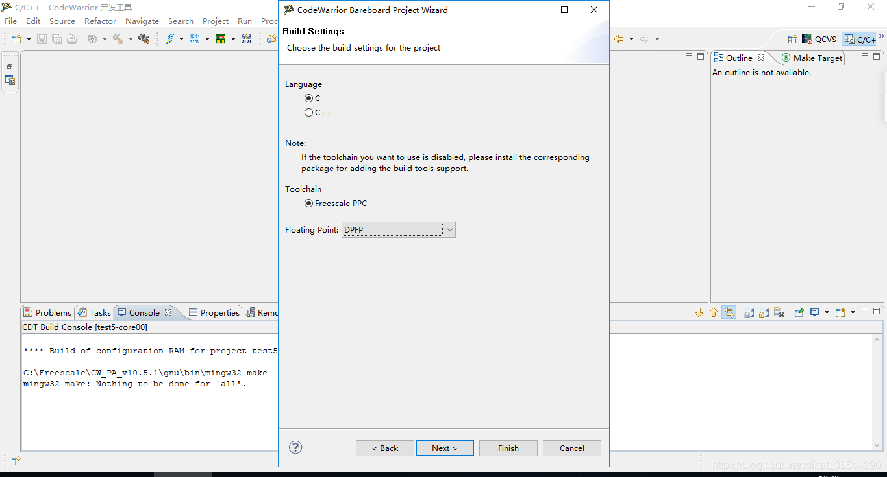887x477 pixels.
Task: Switch to the Problems tab
Action: 47,312
